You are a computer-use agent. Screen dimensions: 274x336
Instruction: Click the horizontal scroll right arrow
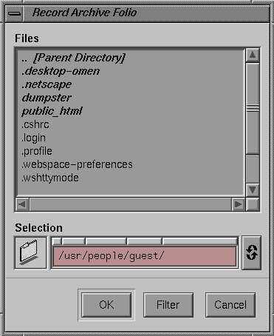pos(238,204)
